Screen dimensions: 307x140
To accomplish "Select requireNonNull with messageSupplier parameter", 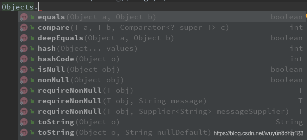I will [163, 112].
